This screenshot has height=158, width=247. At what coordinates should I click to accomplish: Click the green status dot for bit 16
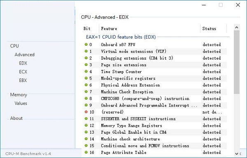pyautogui.click(x=86, y=152)
